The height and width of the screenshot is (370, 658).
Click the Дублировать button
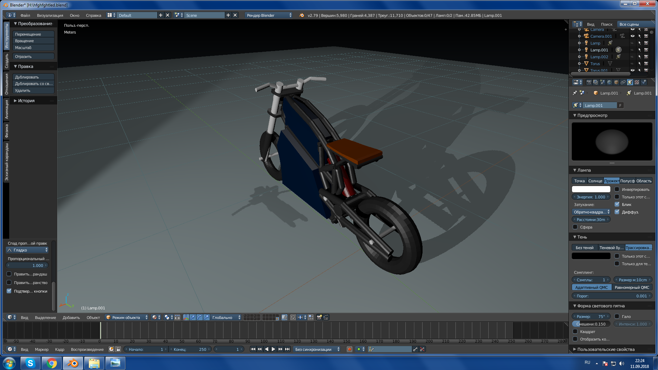pyautogui.click(x=33, y=77)
